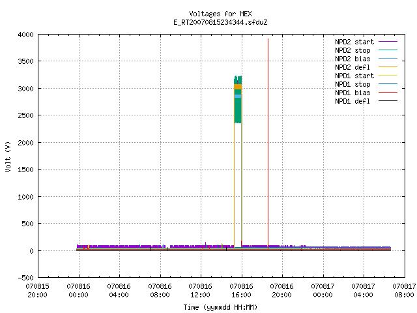Click the yellow line swatch for NPD1 start
This screenshot has height=313, width=417.
pos(388,76)
